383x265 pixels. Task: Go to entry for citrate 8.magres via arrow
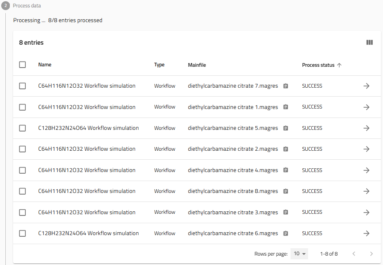[366, 191]
